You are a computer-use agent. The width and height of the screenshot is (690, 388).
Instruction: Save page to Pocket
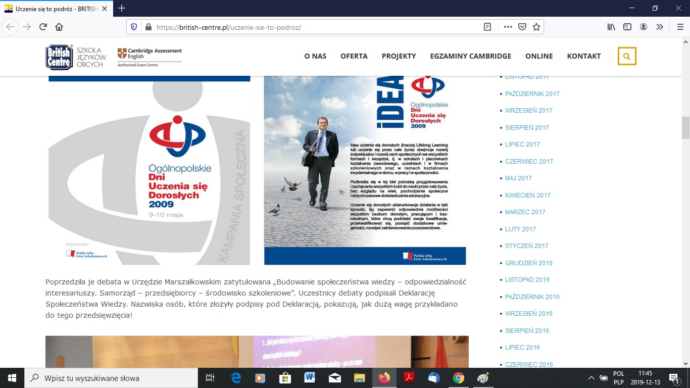[x=522, y=27]
